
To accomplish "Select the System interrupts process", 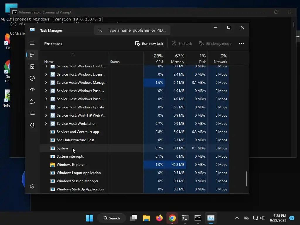I will pyautogui.click(x=134, y=156).
